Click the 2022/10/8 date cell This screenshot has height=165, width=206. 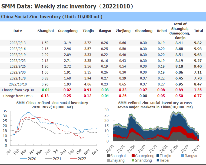point(18,78)
